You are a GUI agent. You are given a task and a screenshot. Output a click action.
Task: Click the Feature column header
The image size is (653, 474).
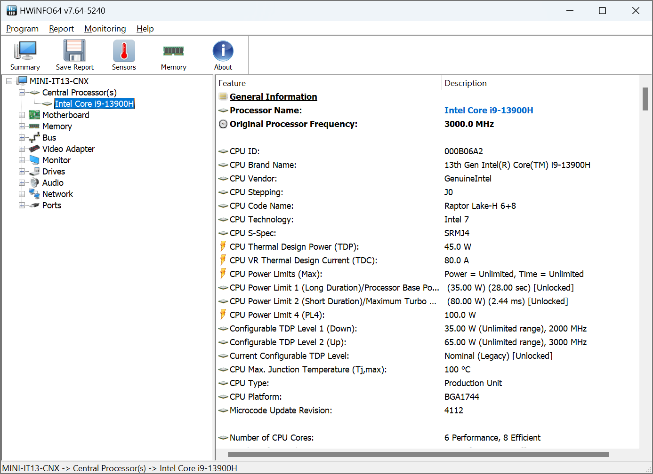pos(328,83)
